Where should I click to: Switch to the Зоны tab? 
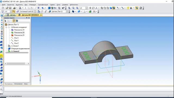[26, 84]
